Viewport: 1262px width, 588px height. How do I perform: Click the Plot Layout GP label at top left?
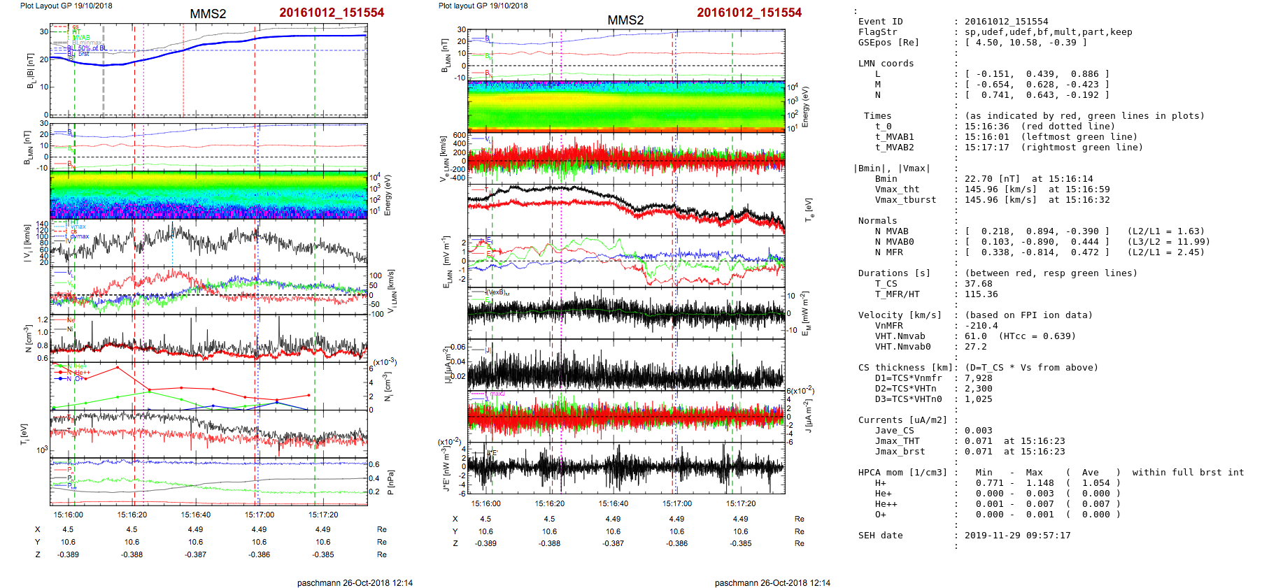pyautogui.click(x=66, y=6)
